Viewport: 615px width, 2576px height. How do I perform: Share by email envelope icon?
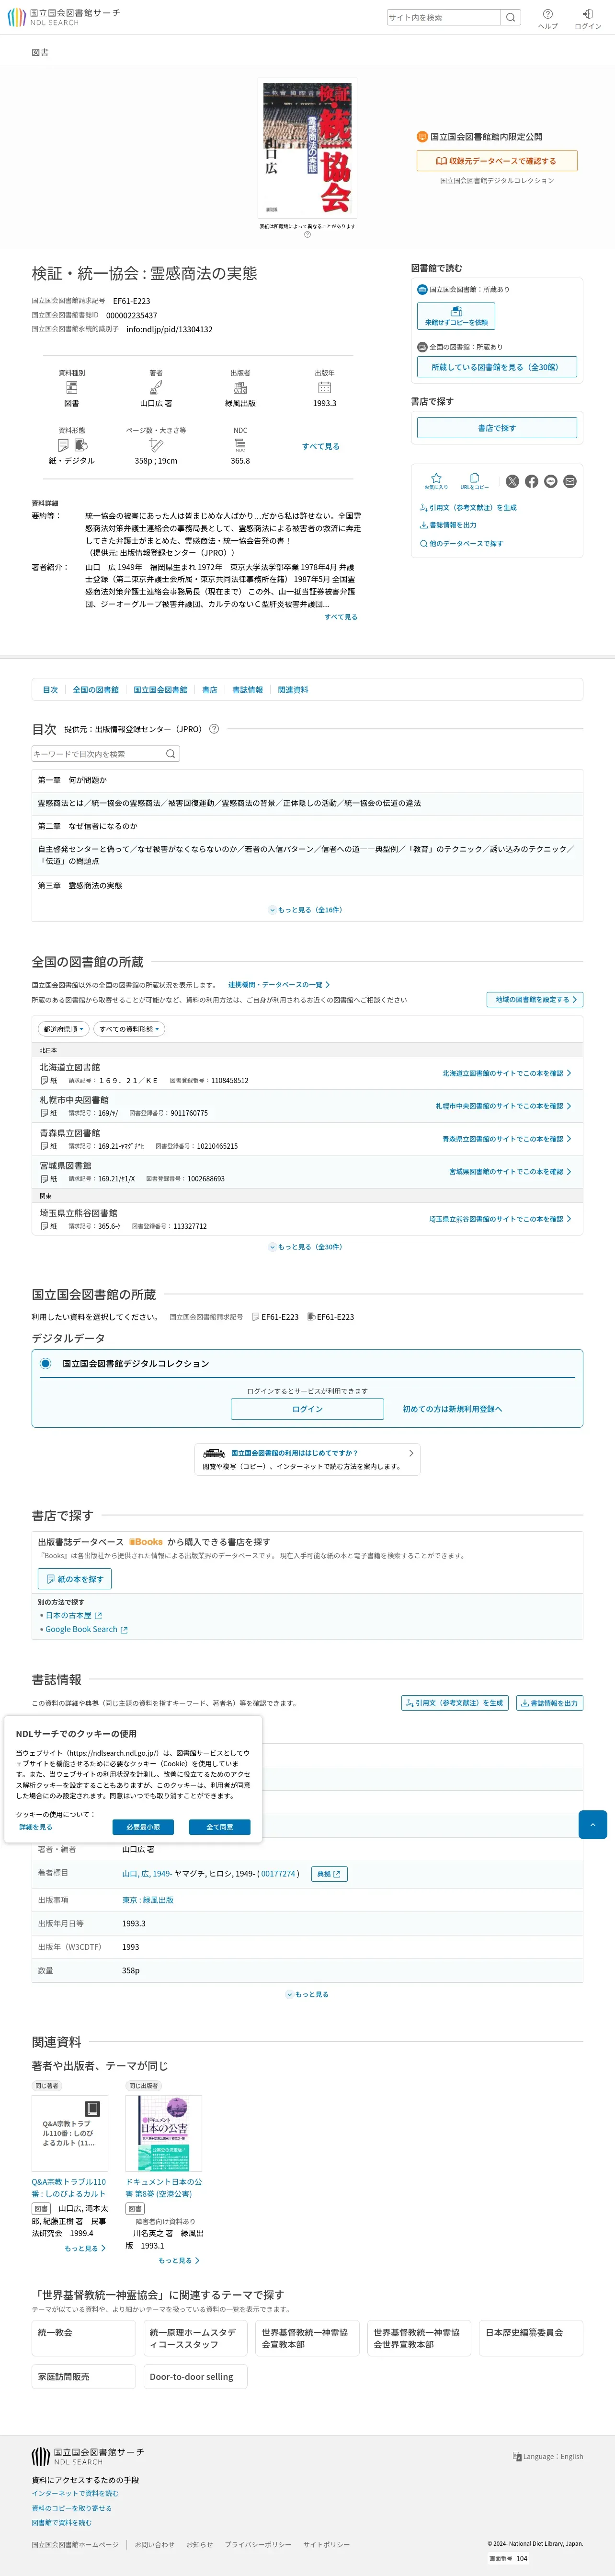coord(569,481)
